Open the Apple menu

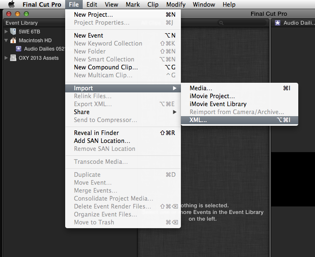click(11, 4)
